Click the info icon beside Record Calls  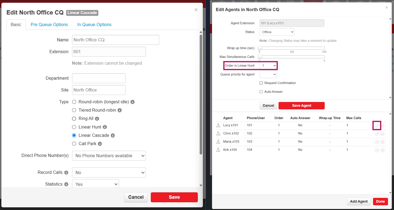click(x=66, y=173)
